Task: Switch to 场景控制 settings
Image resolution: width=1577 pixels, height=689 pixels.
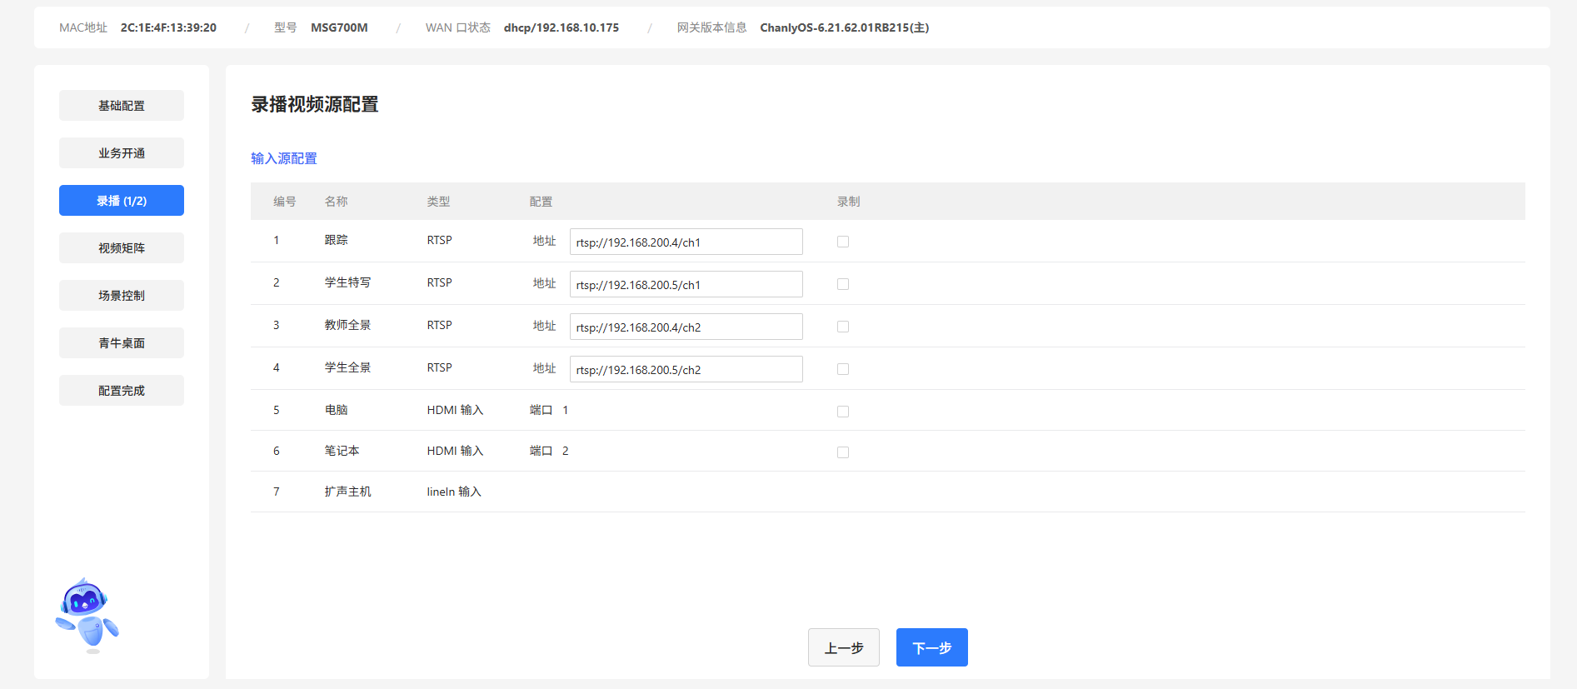Action: 122,296
